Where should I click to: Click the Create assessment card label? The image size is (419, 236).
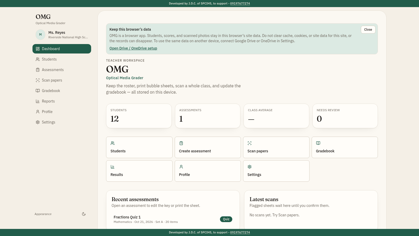[x=195, y=151]
